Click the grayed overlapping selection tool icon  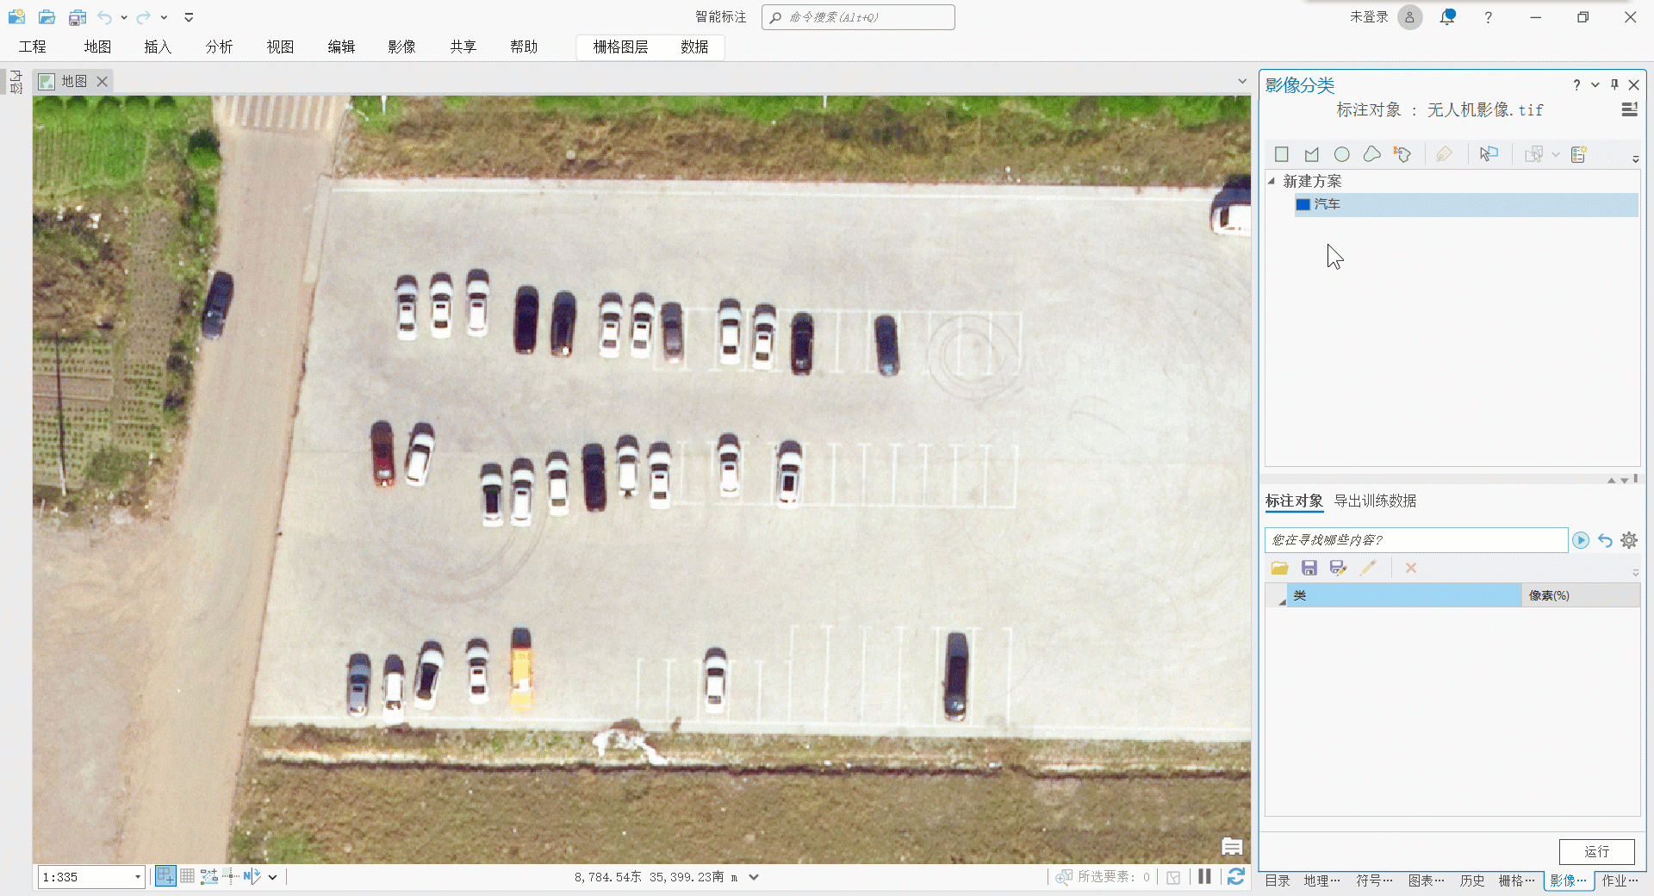pos(1533,154)
